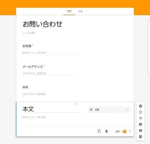The image size is (150, 144).
Task: Add an image to the form
Action: [141, 124]
